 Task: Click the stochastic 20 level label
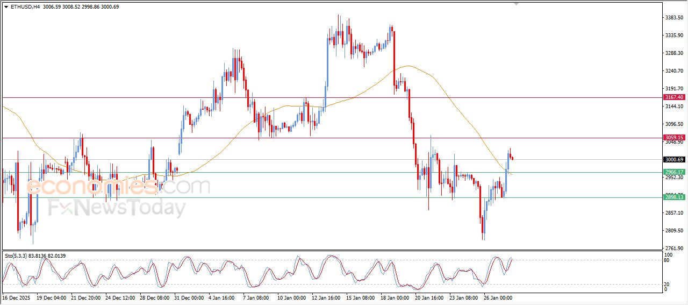(x=668, y=284)
